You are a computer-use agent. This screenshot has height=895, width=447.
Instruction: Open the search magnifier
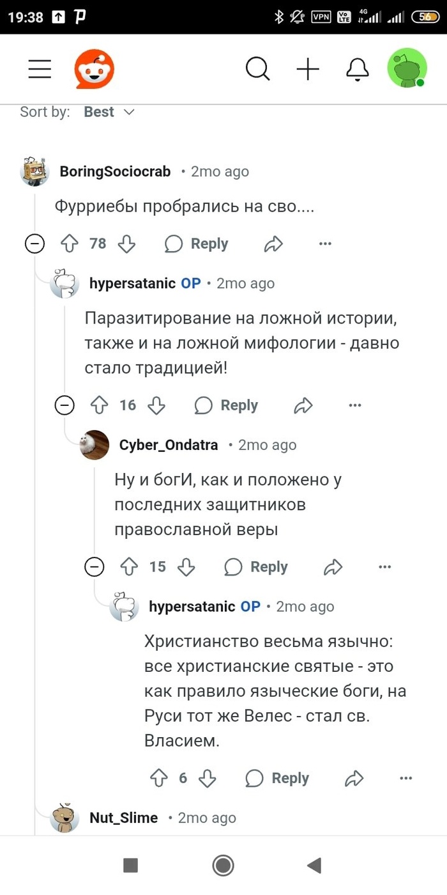coord(257,69)
